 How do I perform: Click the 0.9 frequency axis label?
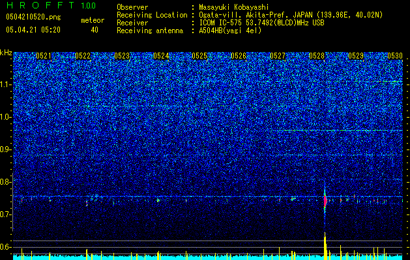(x=5, y=149)
